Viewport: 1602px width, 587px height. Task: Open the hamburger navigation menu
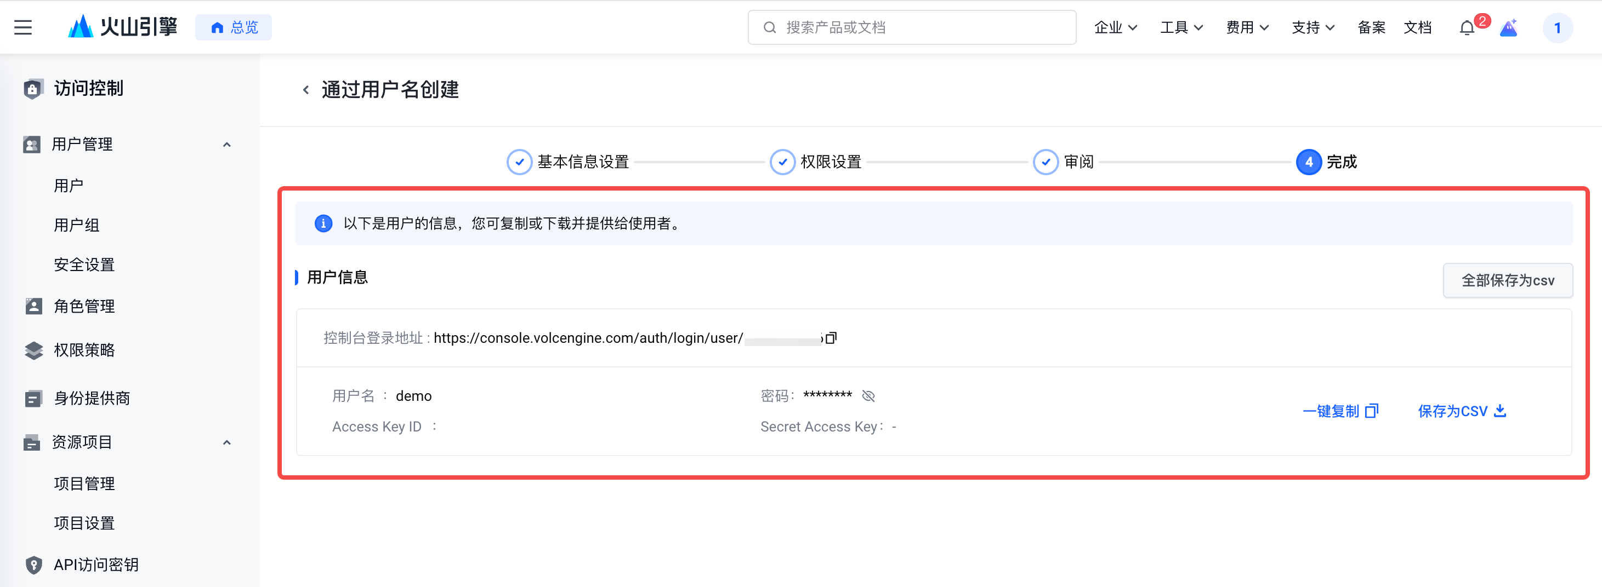pyautogui.click(x=23, y=27)
